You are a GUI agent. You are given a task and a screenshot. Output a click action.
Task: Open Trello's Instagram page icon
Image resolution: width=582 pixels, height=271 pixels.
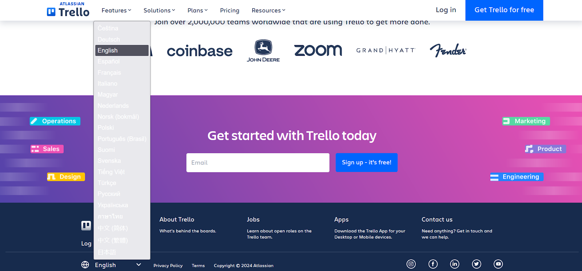coord(411,264)
